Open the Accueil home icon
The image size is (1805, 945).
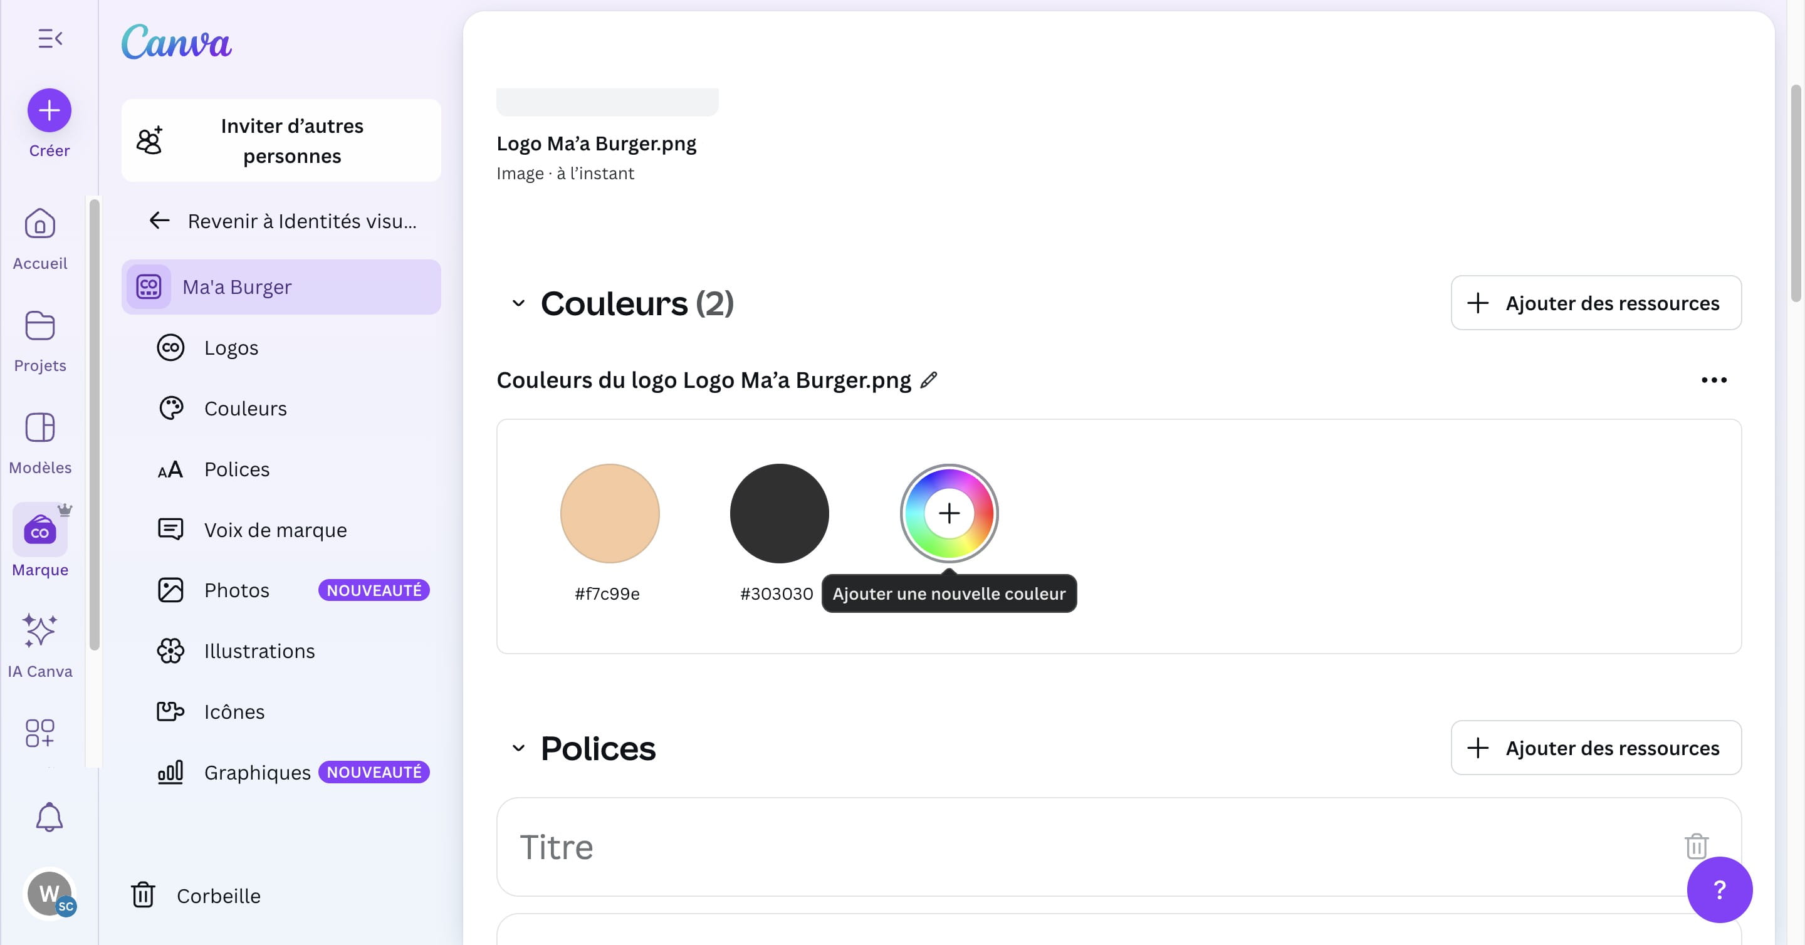click(x=40, y=224)
